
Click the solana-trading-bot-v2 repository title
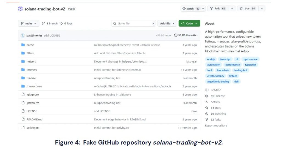(45, 9)
